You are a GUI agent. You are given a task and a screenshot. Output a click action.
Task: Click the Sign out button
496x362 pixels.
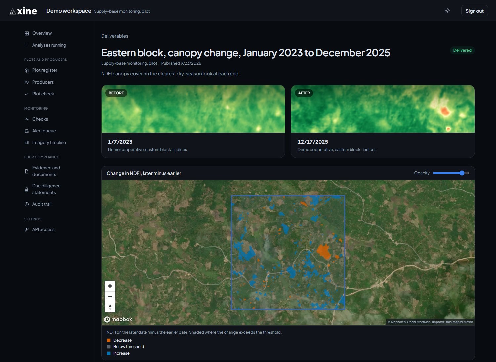pos(475,11)
